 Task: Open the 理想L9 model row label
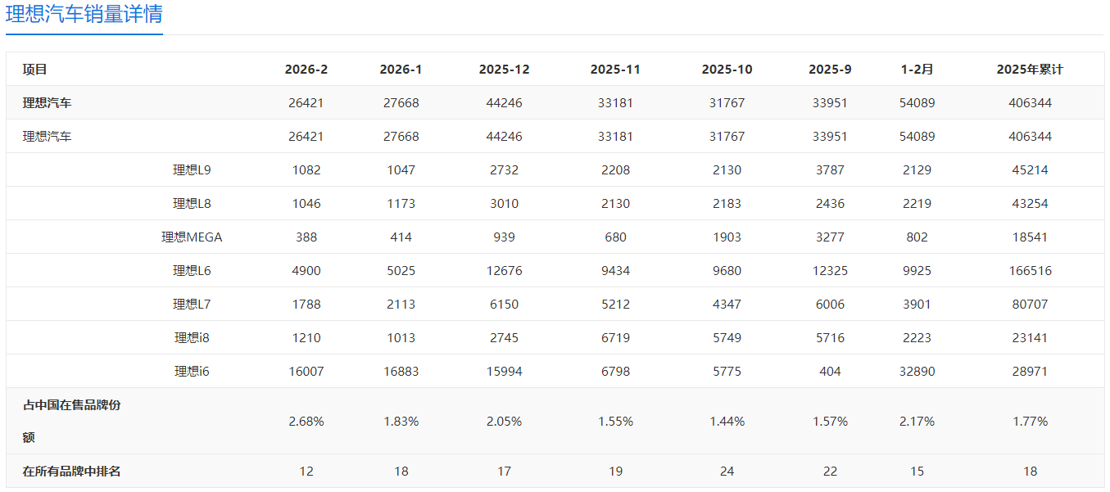click(x=192, y=170)
